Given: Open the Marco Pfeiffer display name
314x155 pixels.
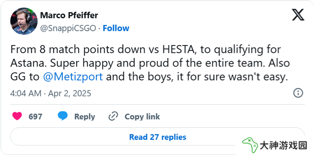Looking at the screenshot, I should click(69, 15).
